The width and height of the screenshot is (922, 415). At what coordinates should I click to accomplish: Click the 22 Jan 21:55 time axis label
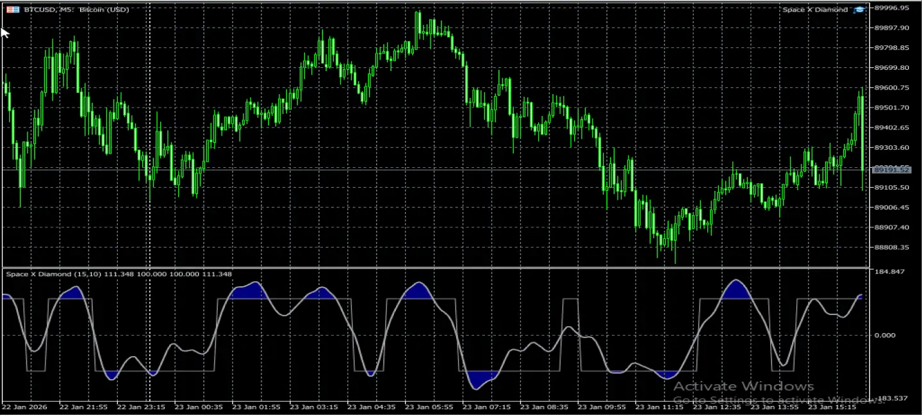83,407
